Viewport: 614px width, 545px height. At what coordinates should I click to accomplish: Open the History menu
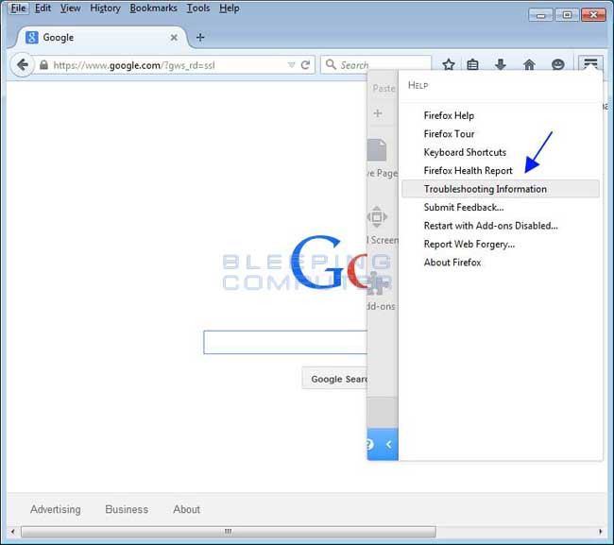coord(105,9)
